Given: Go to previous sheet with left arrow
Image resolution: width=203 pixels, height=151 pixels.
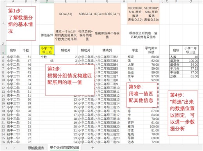Looking at the screenshot, I should (x=7, y=148).
